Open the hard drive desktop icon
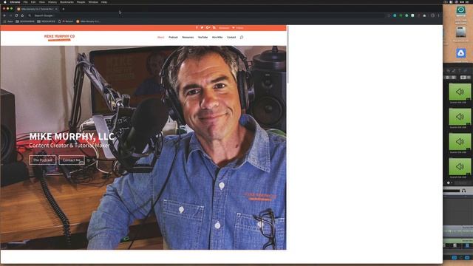Viewport: 473px width, 266px height. (x=460, y=33)
